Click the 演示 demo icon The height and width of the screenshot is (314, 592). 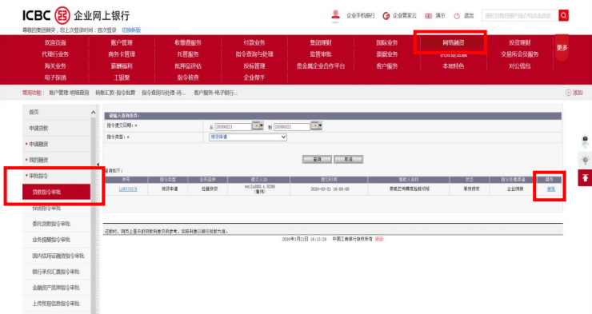(428, 16)
